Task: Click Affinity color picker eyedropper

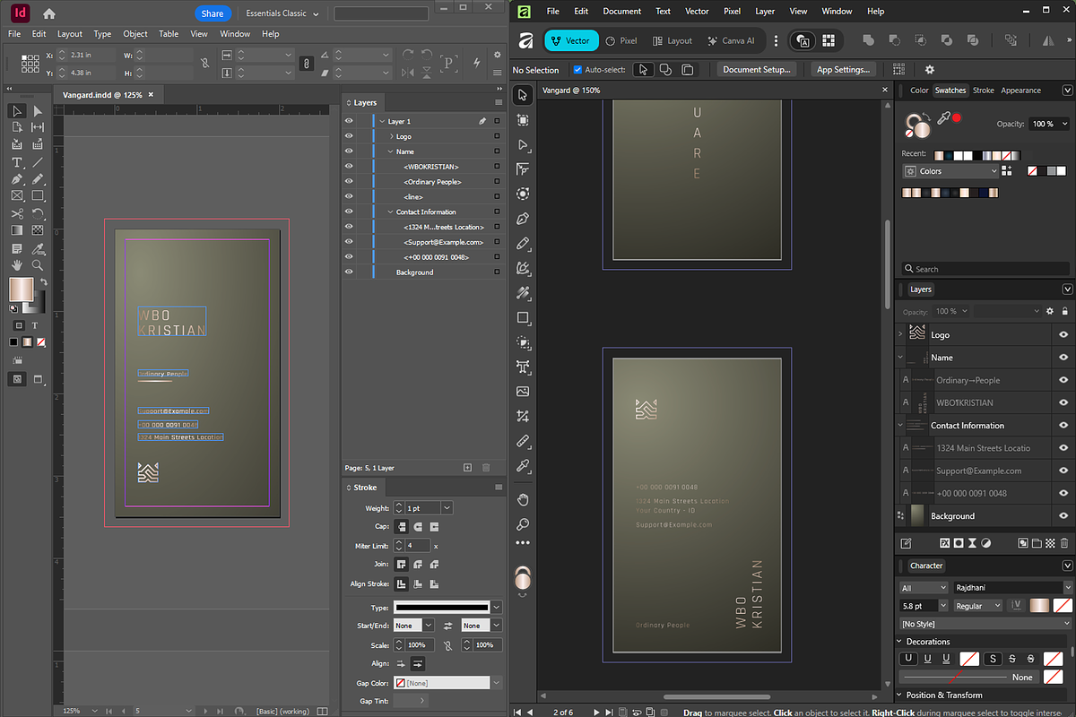Action: tap(942, 117)
